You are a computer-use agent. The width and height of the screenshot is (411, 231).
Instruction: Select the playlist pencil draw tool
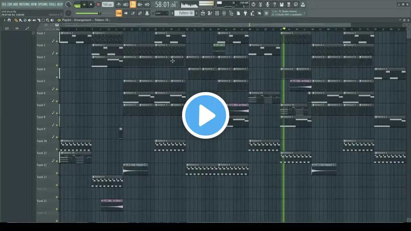click(x=16, y=20)
